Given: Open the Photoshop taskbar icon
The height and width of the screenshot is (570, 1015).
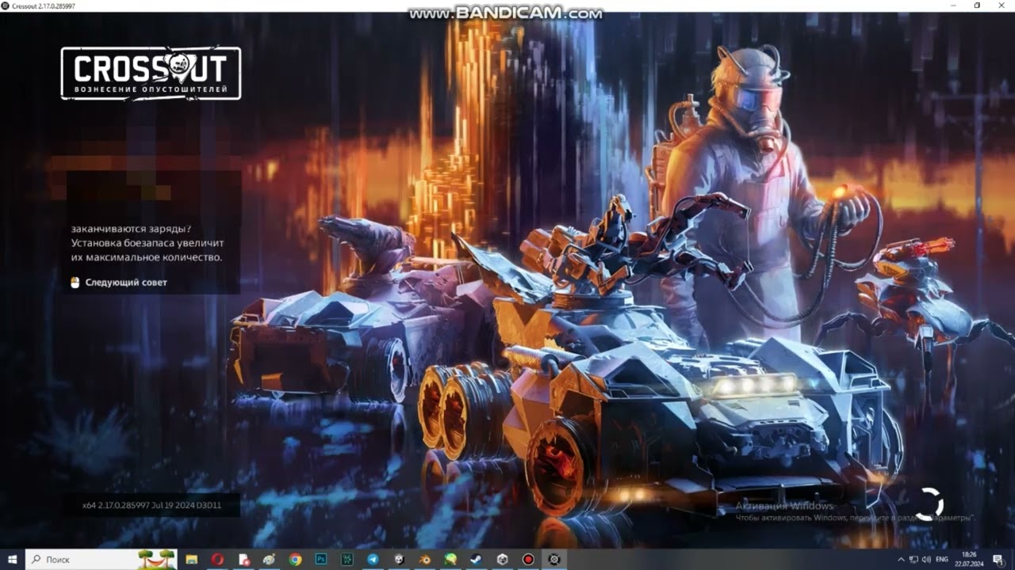Looking at the screenshot, I should (x=321, y=559).
